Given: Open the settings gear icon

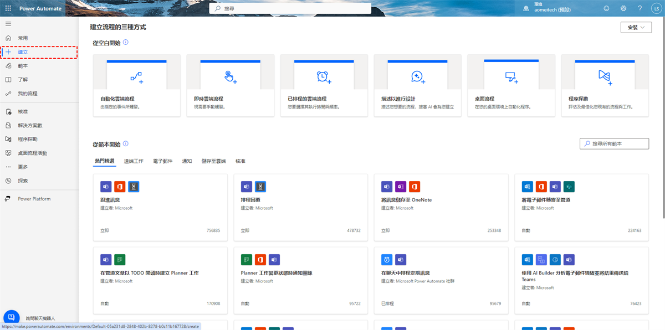Looking at the screenshot, I should coord(623,8).
